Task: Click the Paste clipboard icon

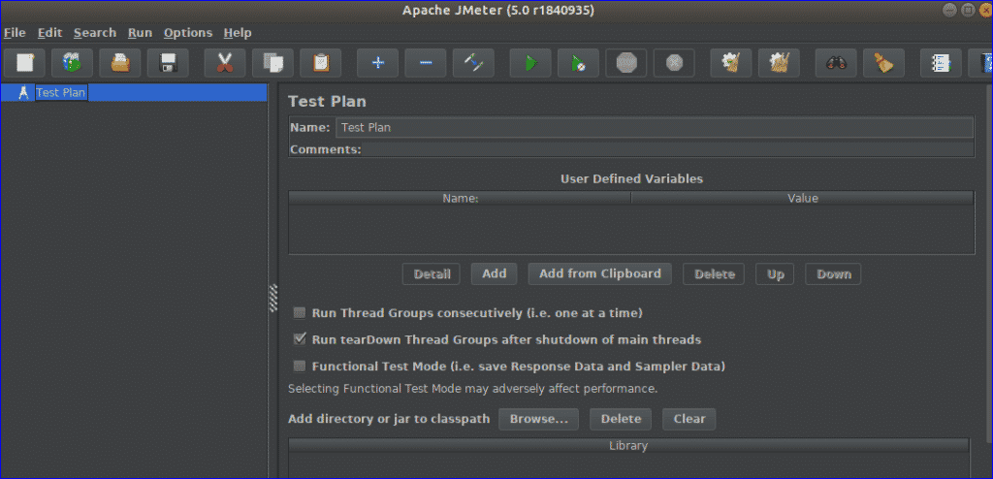Action: [320, 63]
